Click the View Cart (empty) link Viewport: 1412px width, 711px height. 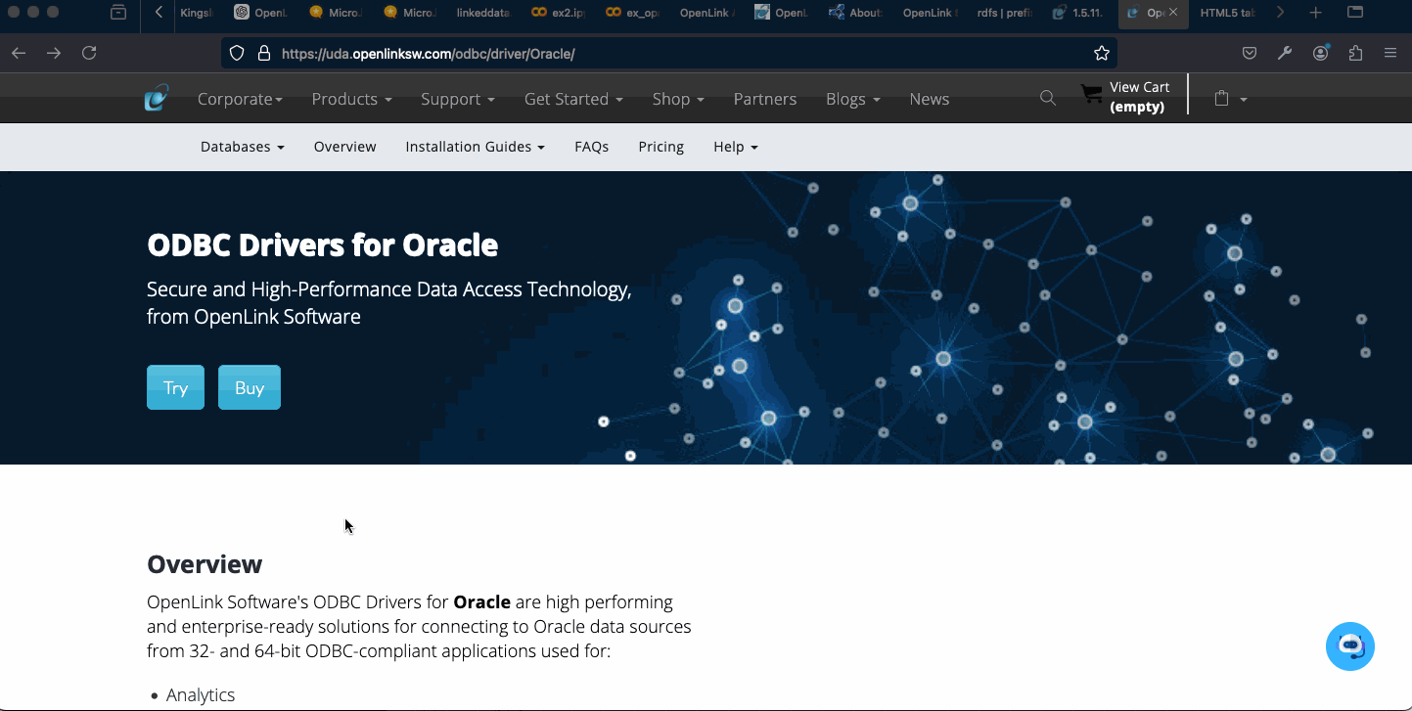point(1139,97)
